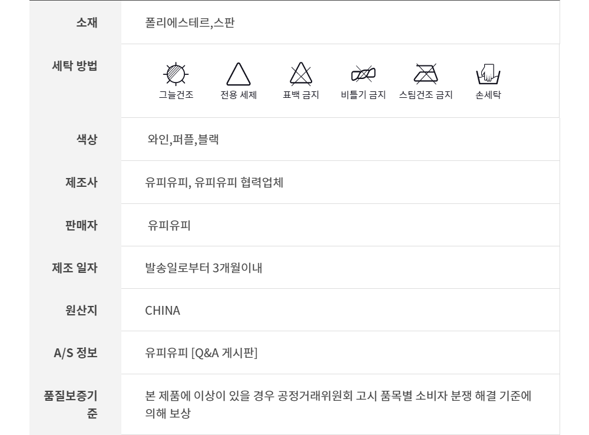Click the 소재 row header
Viewport: 589px width, 435px height.
(87, 23)
